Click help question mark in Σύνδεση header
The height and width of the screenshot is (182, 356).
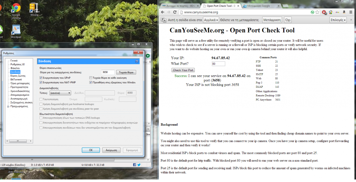click(137, 61)
